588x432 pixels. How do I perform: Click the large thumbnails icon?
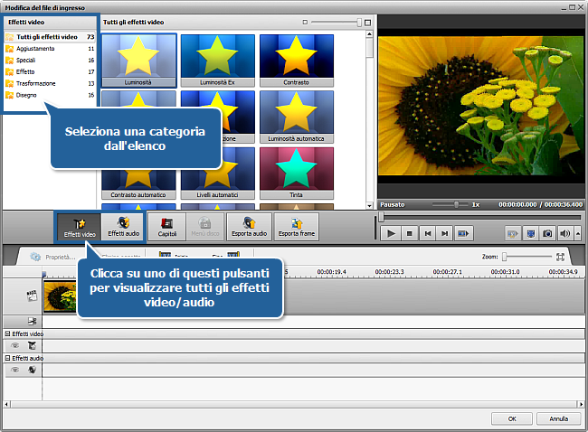pos(367,23)
